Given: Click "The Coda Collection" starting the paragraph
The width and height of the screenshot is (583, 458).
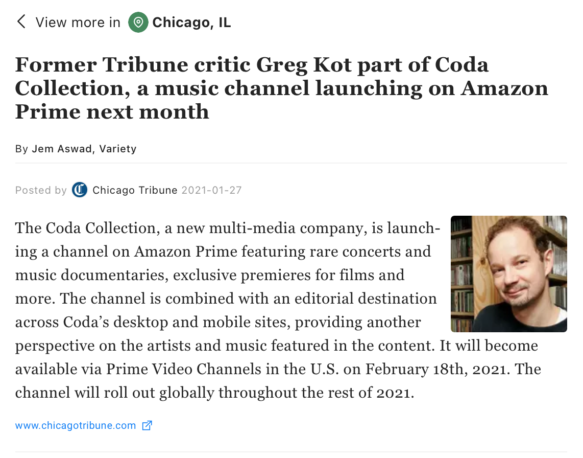Looking at the screenshot, I should click(85, 228).
